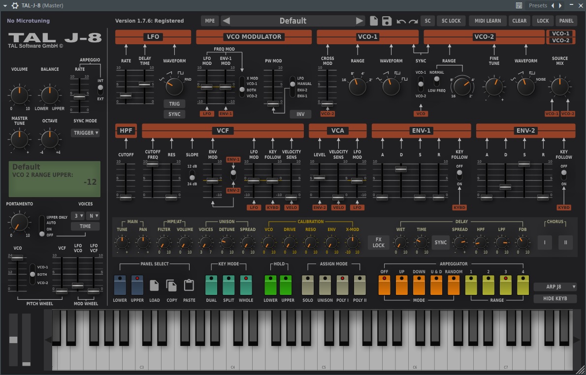Click the VCF Cutoff Freq slider
This screenshot has height=375, width=586.
153,165
